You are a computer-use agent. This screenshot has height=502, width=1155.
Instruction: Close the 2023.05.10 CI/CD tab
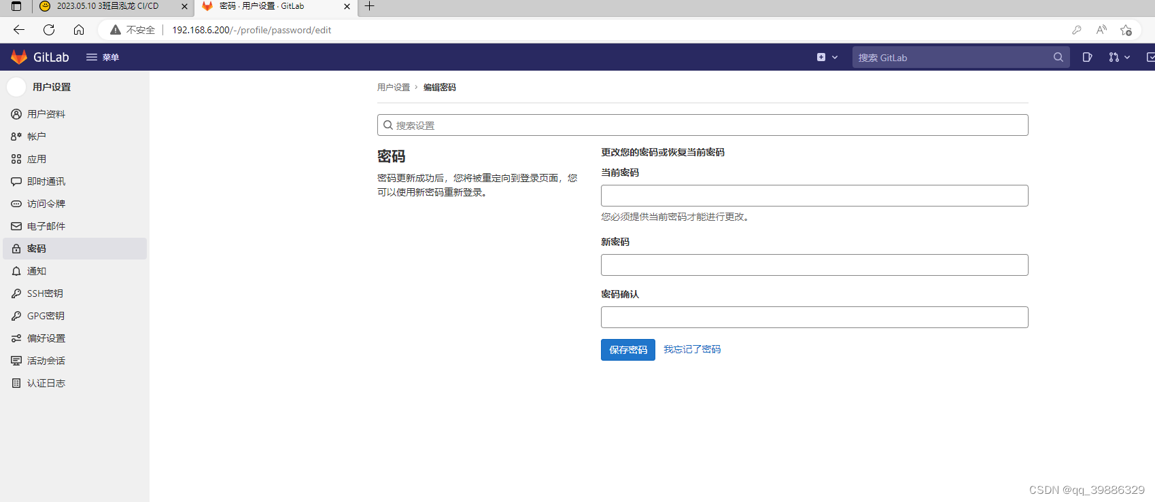[x=184, y=6]
